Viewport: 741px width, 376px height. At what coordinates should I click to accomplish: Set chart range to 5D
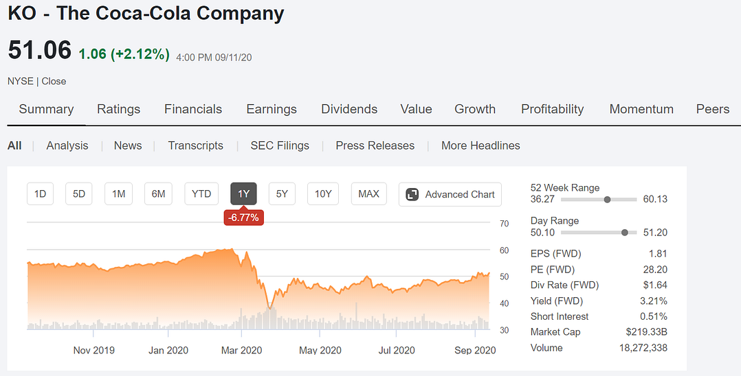79,194
